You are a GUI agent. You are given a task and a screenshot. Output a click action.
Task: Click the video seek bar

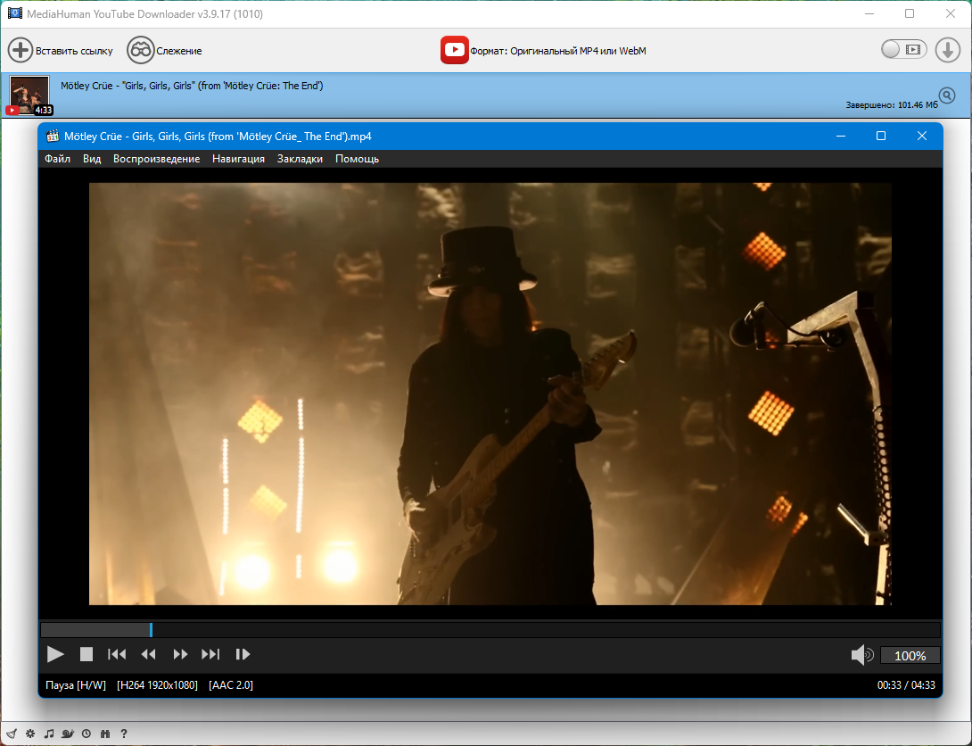(490, 630)
